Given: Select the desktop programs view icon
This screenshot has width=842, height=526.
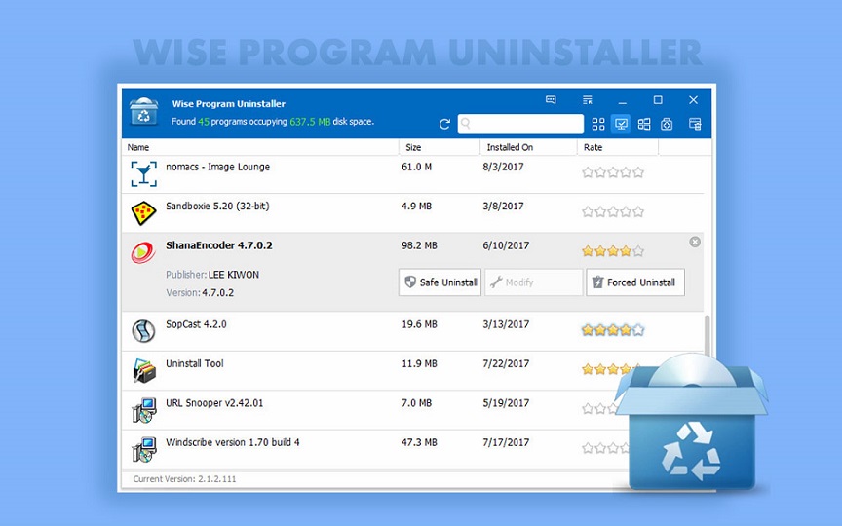Looking at the screenshot, I should tap(621, 124).
